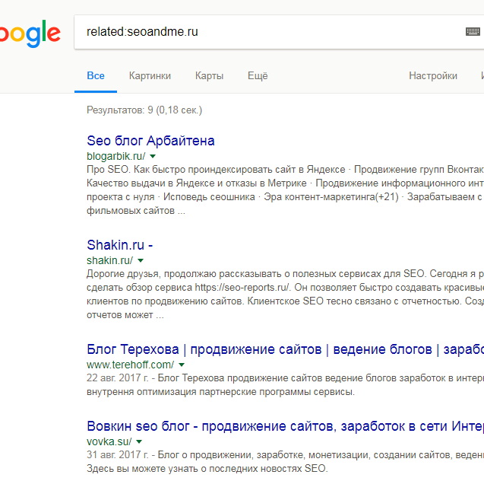
Task: Click the www.terehoff.com/ green URL
Action: pyautogui.click(x=131, y=365)
